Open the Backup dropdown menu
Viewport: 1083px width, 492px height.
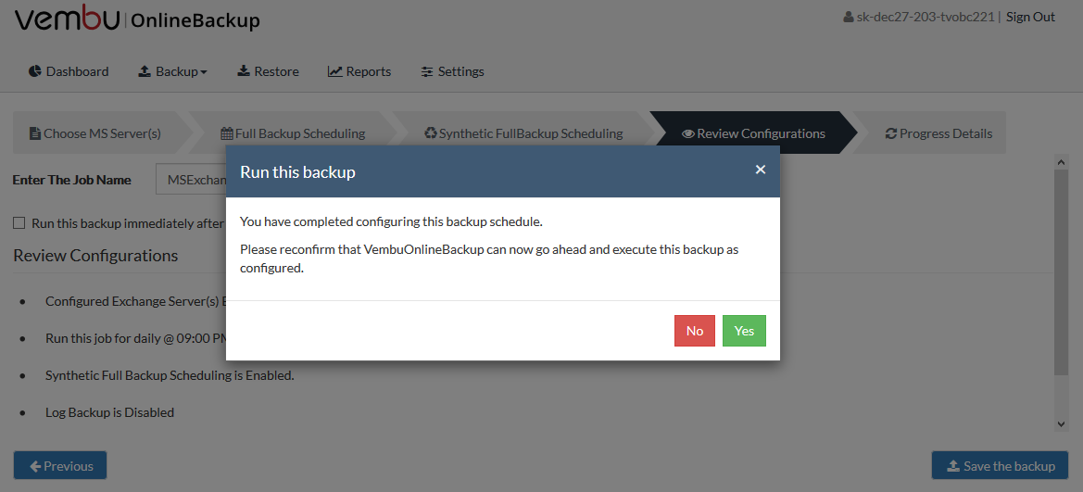click(172, 71)
